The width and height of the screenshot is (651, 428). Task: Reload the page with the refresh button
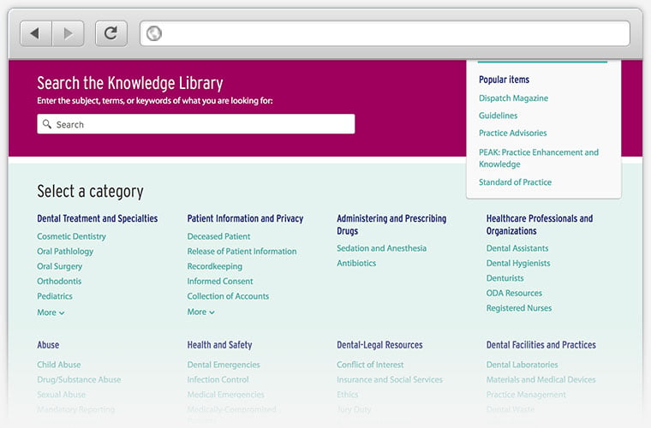pos(111,33)
